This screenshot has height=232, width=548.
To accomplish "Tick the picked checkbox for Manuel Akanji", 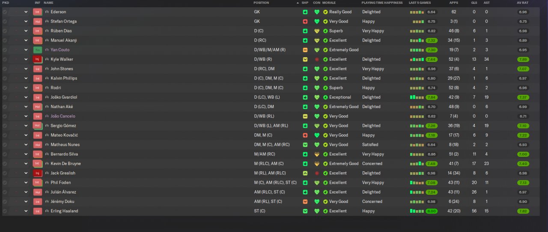I will point(5,40).
